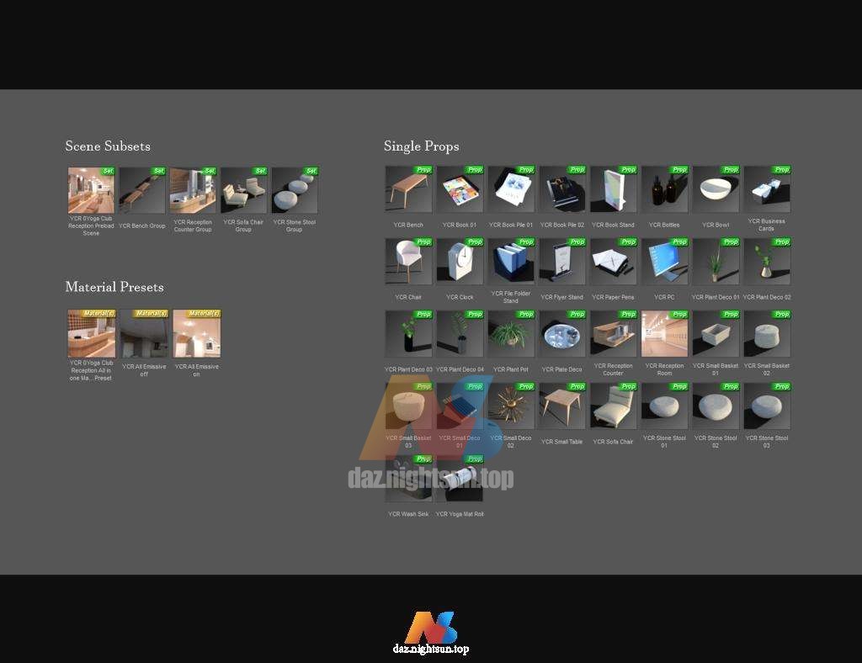The width and height of the screenshot is (862, 663).
Task: Click the YCR Yoga Mat Roll icon
Action: pyautogui.click(x=460, y=479)
